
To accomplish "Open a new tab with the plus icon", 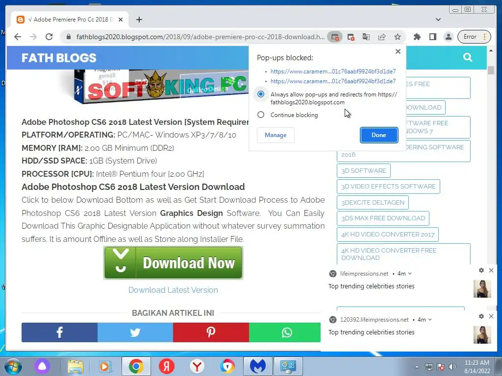I will (139, 20).
